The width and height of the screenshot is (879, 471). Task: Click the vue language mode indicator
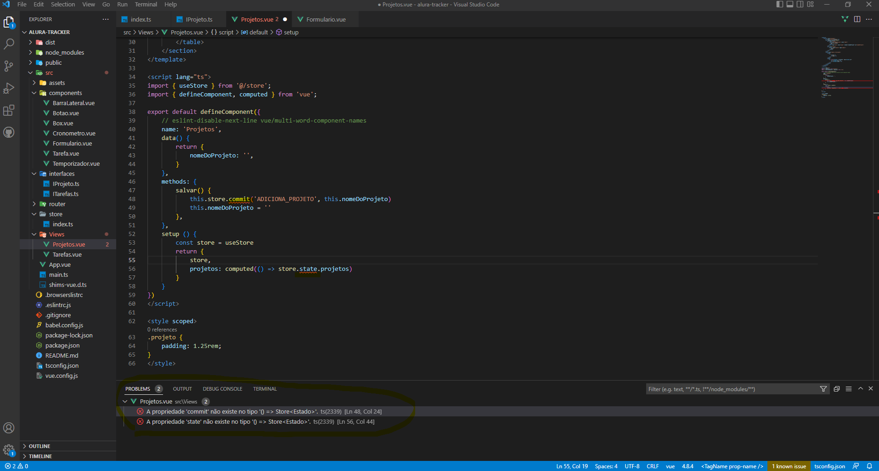[670, 466]
